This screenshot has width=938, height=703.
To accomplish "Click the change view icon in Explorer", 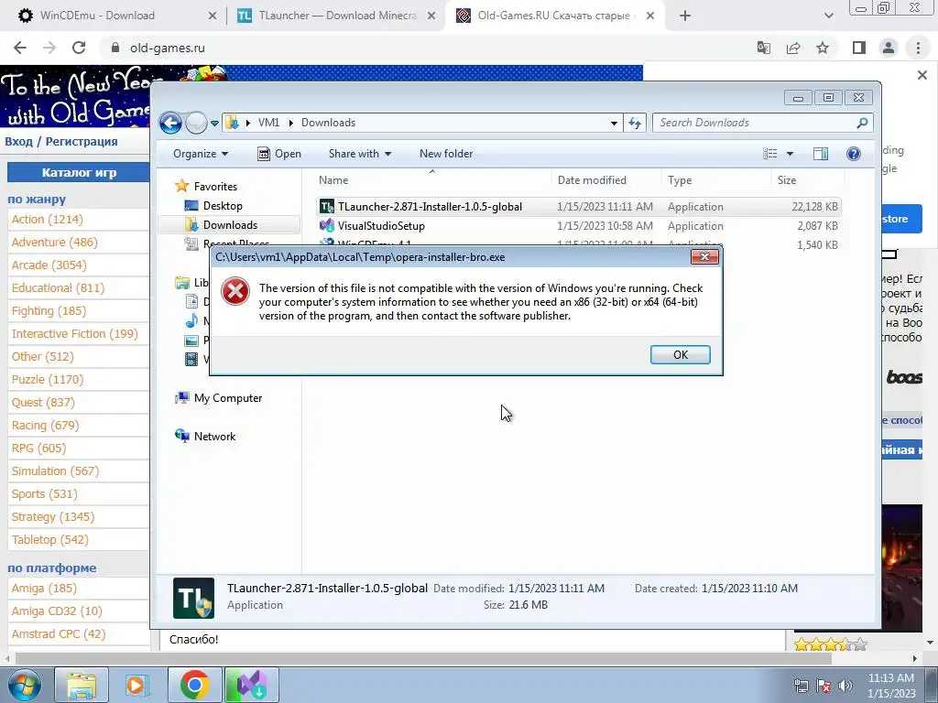I will tap(769, 154).
